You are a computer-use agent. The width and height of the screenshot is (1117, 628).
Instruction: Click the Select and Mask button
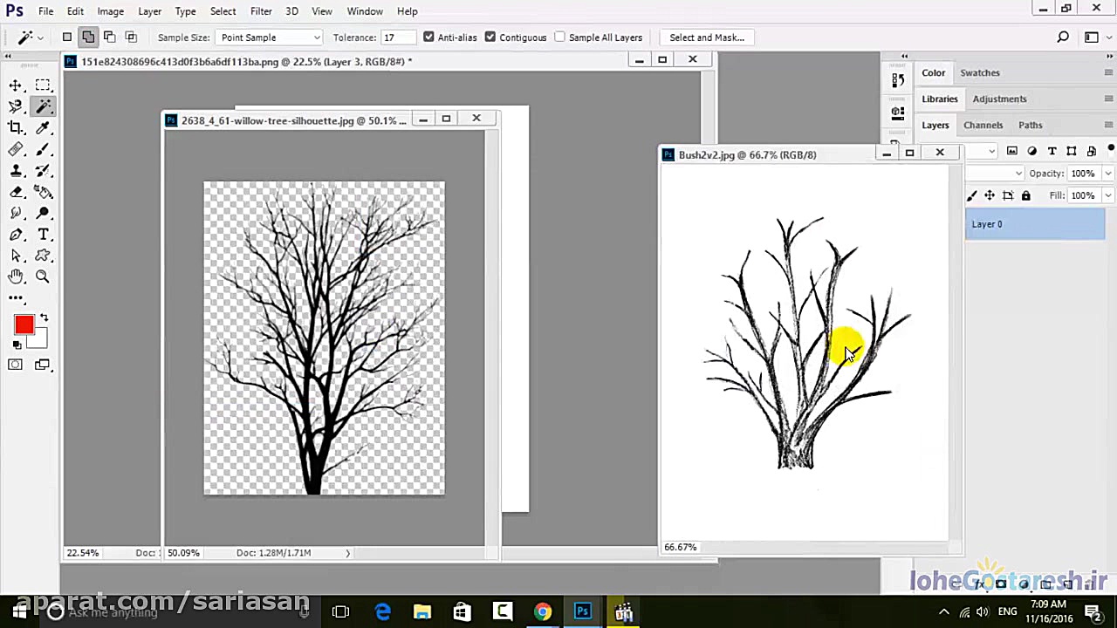click(707, 38)
